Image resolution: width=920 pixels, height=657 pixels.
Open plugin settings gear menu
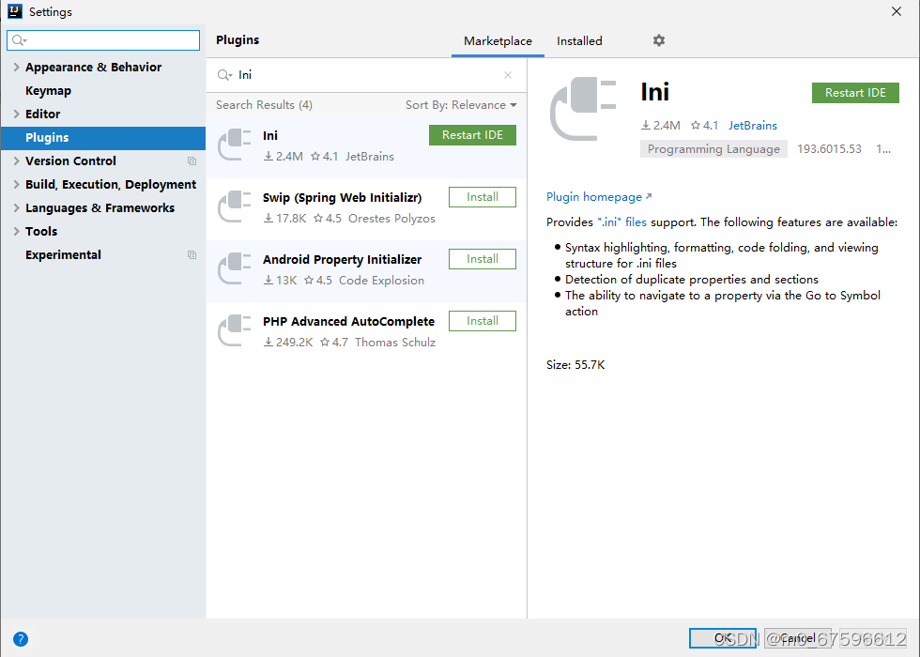point(659,40)
